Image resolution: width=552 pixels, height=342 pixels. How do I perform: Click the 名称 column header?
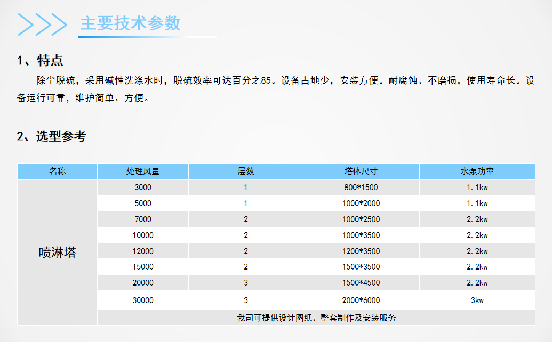coord(58,172)
